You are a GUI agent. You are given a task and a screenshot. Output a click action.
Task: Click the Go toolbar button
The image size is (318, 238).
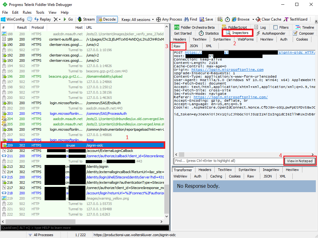point(68,19)
